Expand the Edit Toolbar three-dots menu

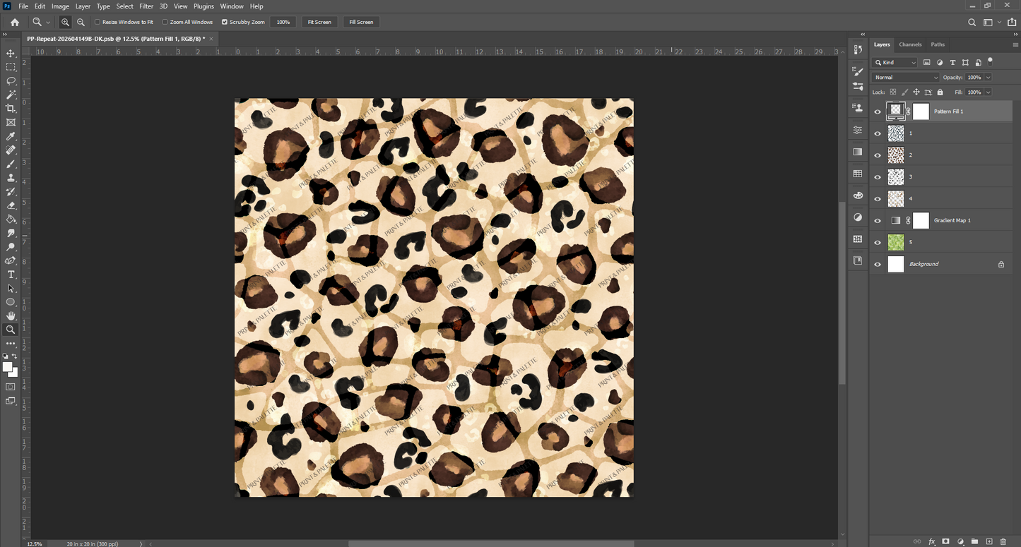click(11, 344)
